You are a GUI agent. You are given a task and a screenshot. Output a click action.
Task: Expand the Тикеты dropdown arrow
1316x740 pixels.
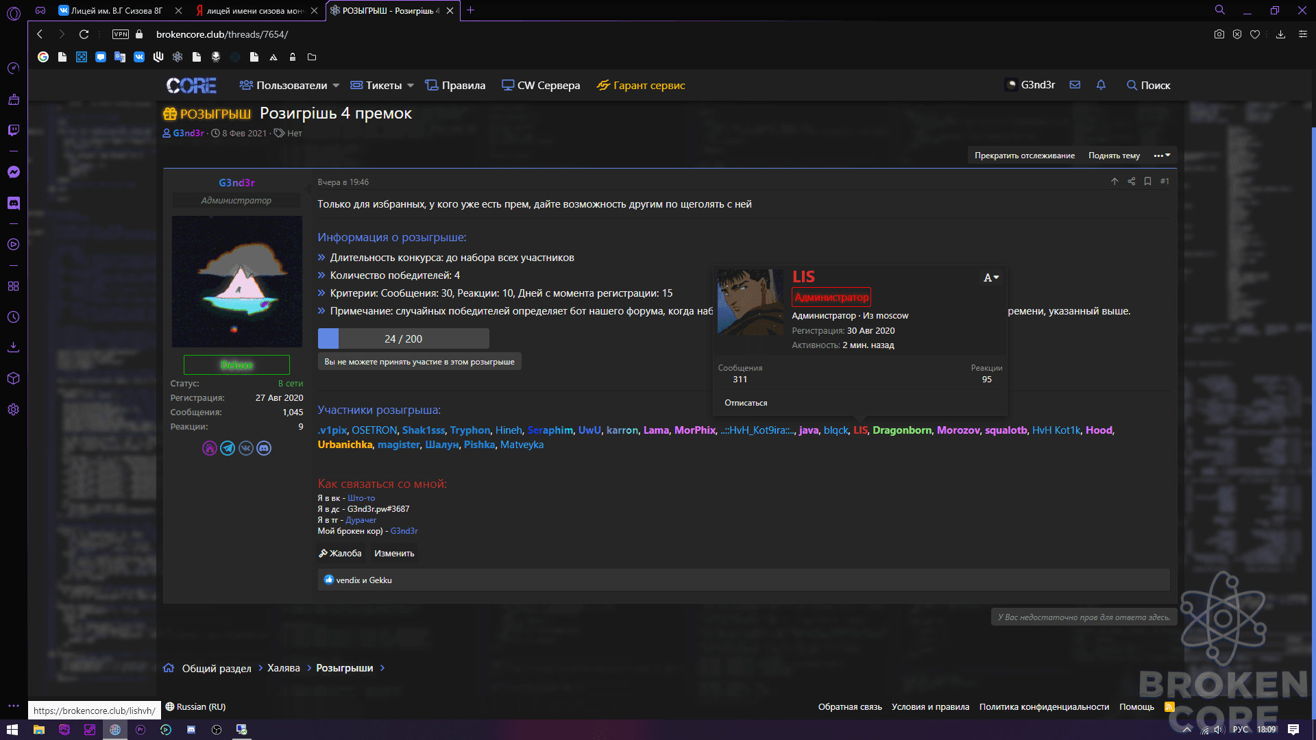411,86
